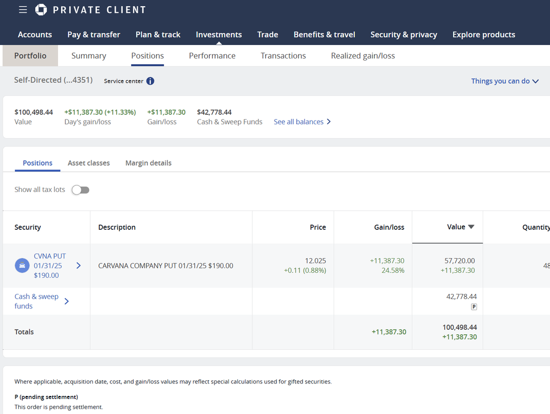Expand the Cash & sweep funds chevron
Screen dimensions: 550x414
[67, 301]
